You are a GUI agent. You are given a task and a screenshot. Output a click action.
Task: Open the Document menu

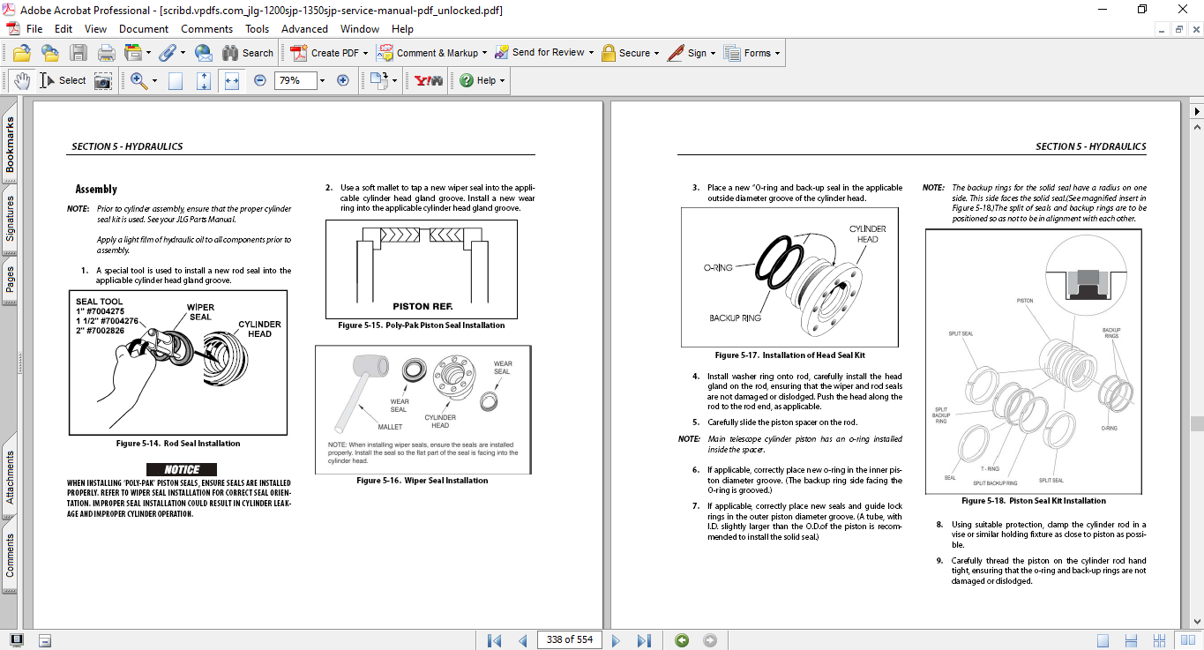(144, 29)
